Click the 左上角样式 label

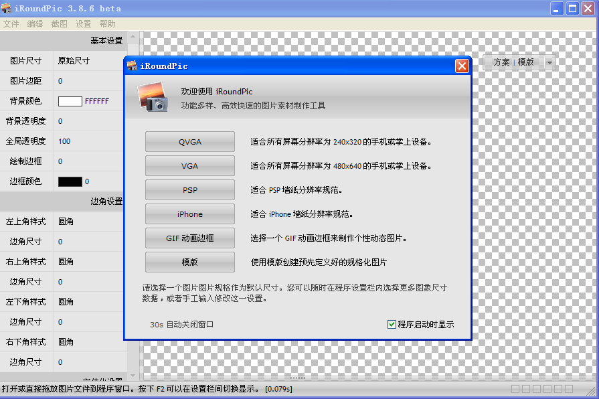click(x=25, y=222)
